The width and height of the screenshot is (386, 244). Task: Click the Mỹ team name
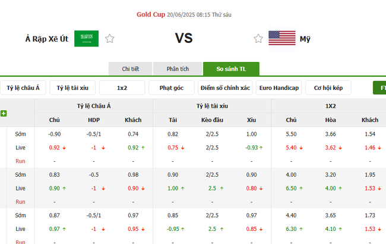[x=305, y=39]
